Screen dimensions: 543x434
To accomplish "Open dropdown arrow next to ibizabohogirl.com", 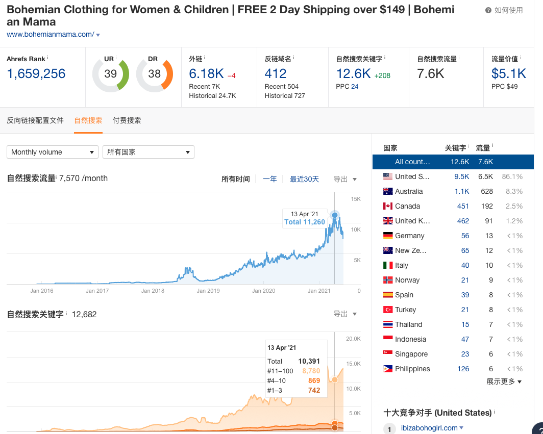I will click(x=461, y=428).
